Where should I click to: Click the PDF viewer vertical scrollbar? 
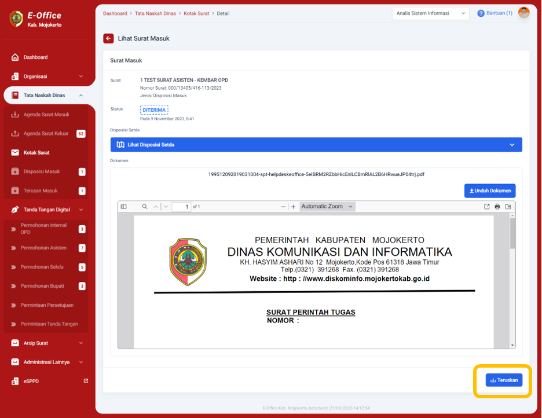[x=512, y=233]
